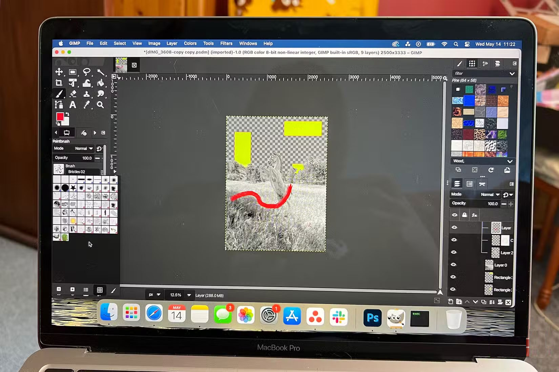Delete the selected layer
This screenshot has width=559, height=372.
(508, 302)
